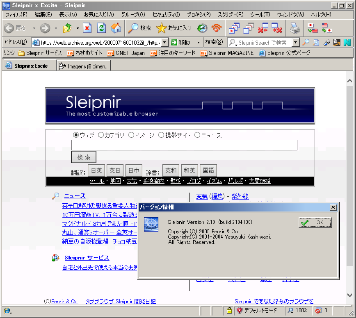Image resolution: width=356 pixels, height=318 pixels.
Task: Click the 日英 translation button
Action: click(x=96, y=170)
